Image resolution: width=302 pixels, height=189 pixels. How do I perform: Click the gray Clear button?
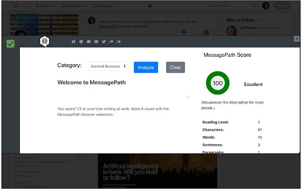[175, 67]
